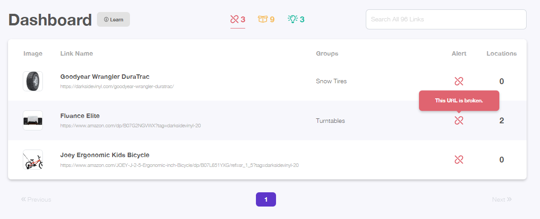Viewport: 540px width, 219px height.
Task: Click the locations count 0 for Goodyear Wrangler
Action: [502, 81]
